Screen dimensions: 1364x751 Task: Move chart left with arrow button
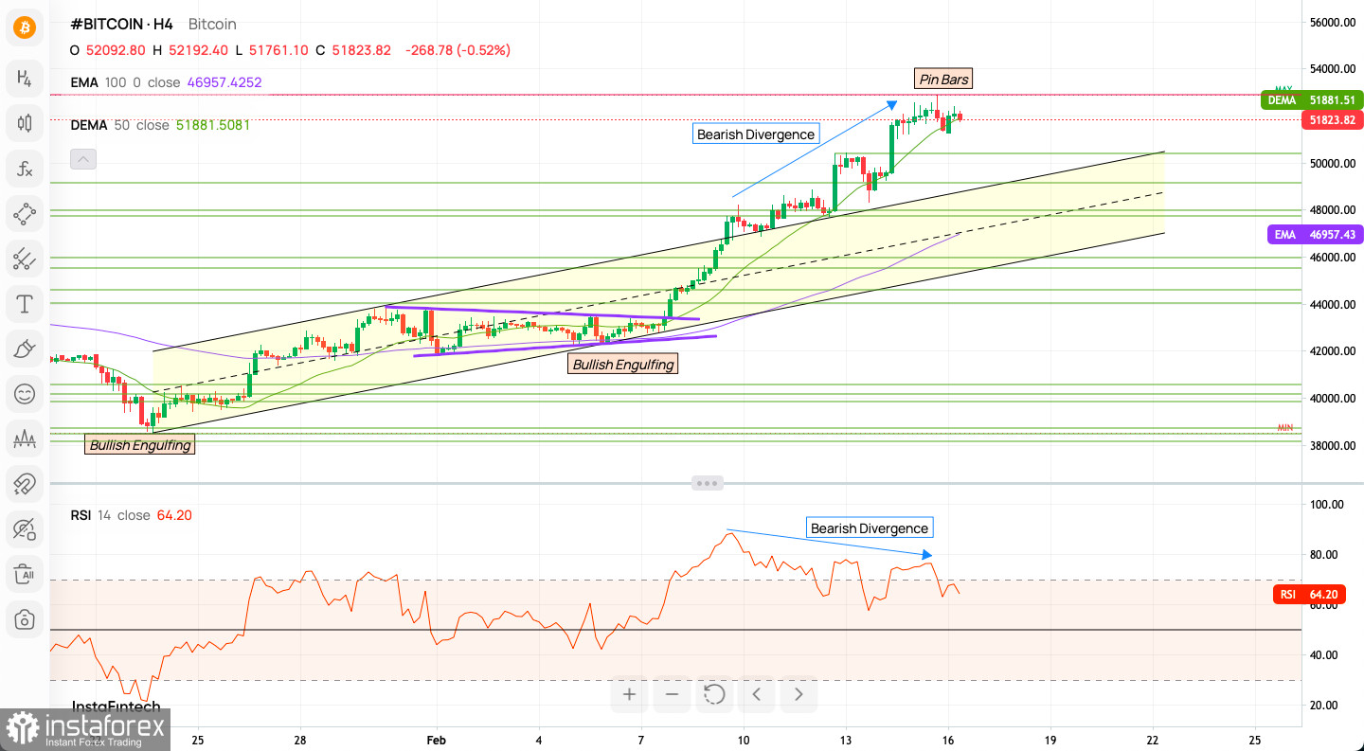pyautogui.click(x=757, y=694)
